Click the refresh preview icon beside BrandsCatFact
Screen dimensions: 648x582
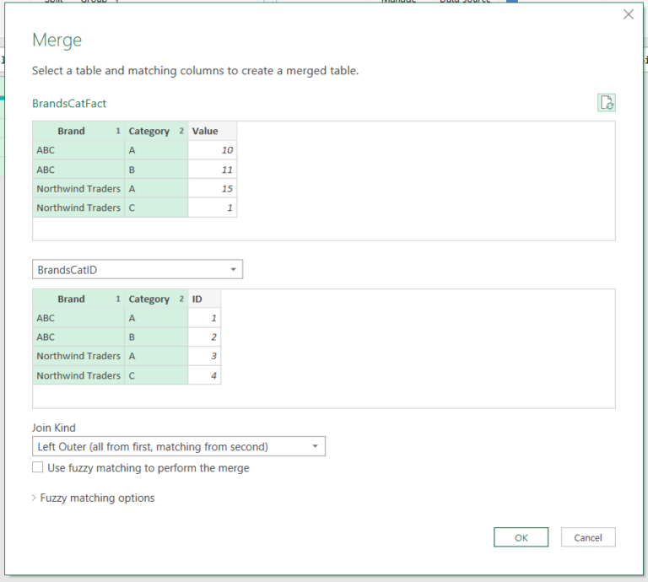pyautogui.click(x=607, y=102)
